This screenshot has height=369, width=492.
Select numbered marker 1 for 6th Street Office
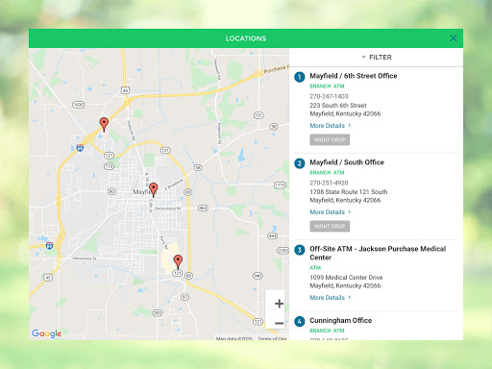tap(300, 77)
